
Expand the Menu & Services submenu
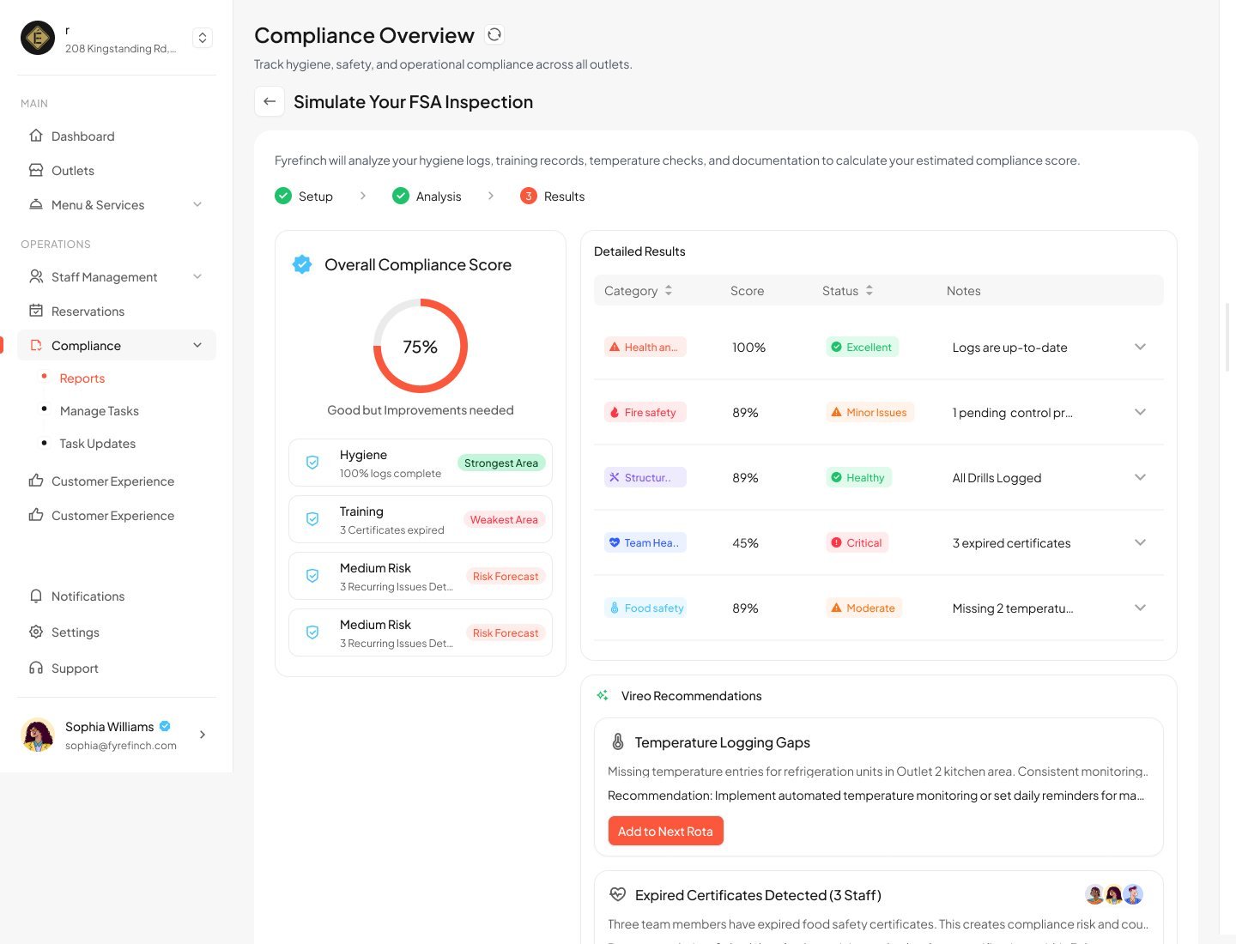(x=197, y=204)
